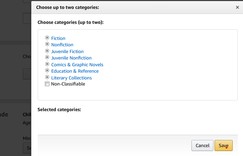Expand the Literary Collections category
This screenshot has height=156, width=243.
(47, 77)
